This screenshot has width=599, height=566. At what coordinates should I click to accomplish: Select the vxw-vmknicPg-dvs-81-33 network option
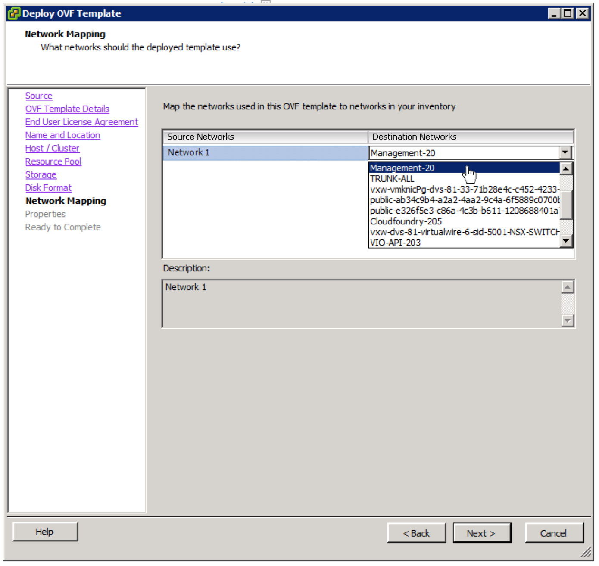(x=464, y=190)
